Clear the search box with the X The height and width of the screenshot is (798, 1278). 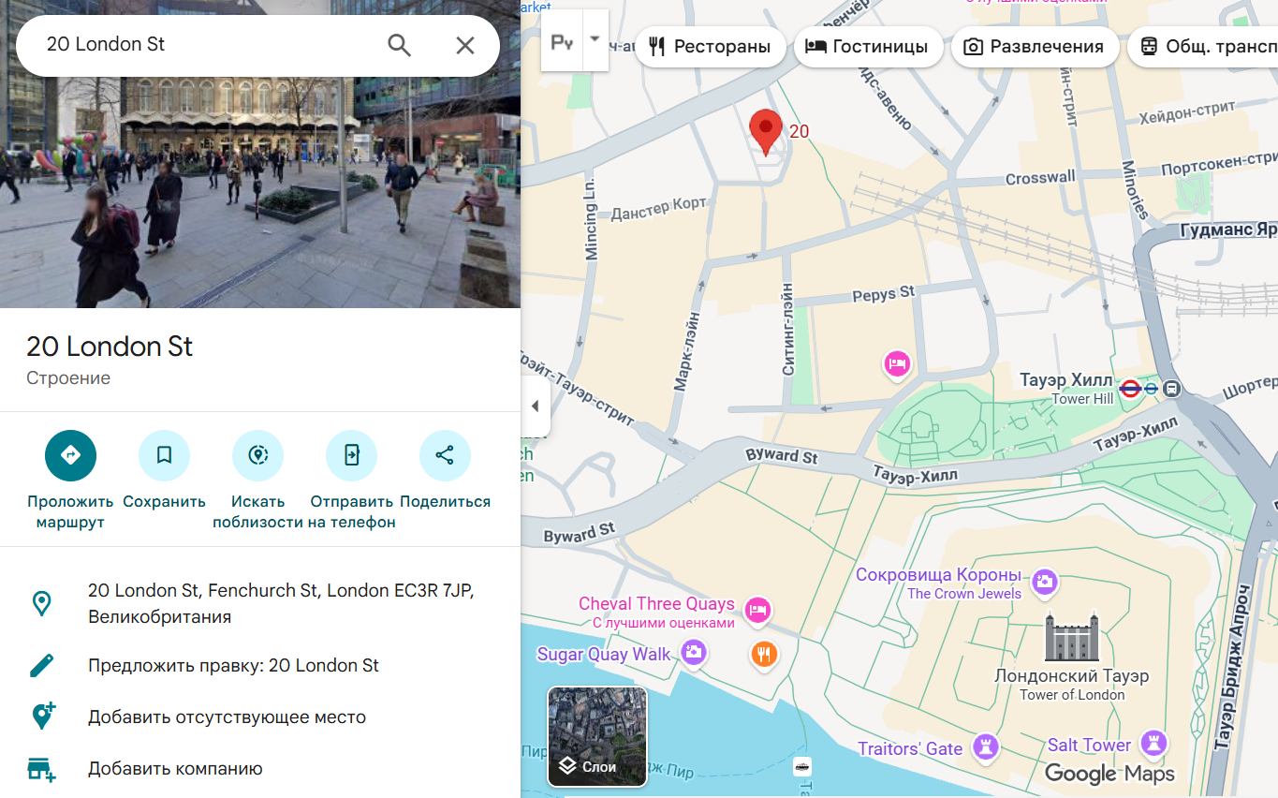465,45
